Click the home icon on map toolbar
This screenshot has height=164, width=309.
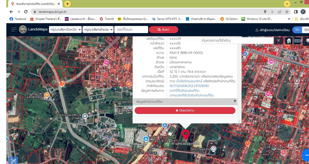pos(289,41)
